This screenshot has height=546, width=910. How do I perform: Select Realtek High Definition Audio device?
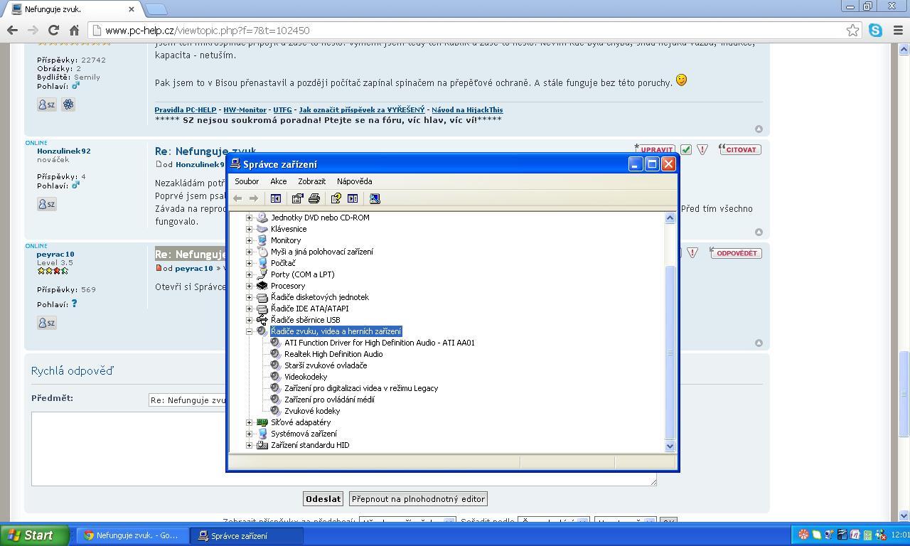coord(333,354)
